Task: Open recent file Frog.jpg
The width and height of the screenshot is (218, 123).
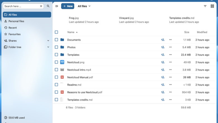Action: [x=84, y=20]
